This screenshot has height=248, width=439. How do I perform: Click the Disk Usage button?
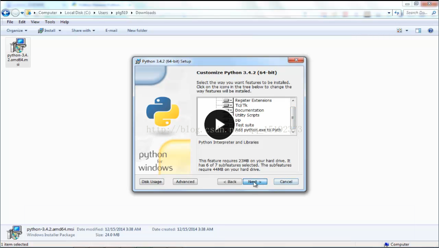(x=152, y=182)
